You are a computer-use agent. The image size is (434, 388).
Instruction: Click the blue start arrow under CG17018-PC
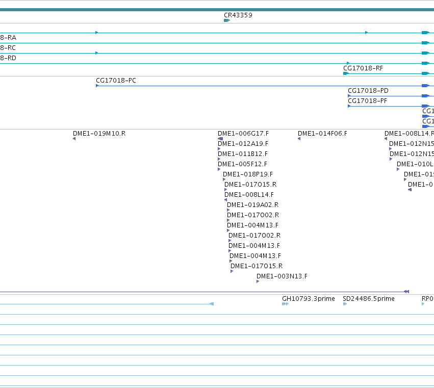[x=97, y=86]
